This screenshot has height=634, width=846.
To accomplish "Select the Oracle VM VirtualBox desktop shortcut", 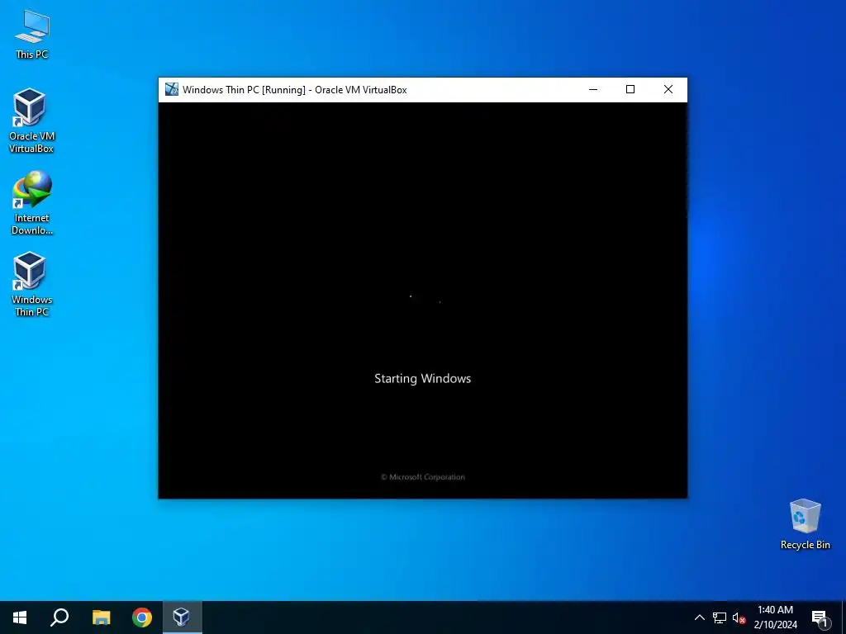I will [32, 121].
